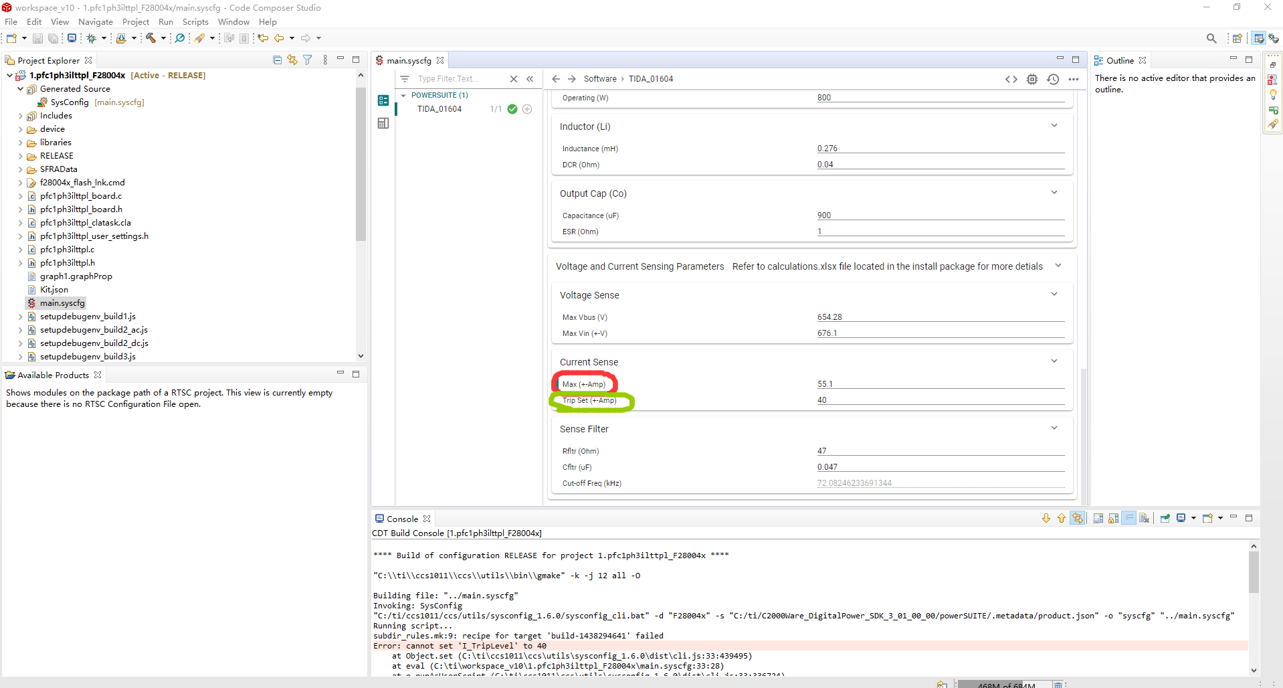
Task: Click the Save All toolbar icon
Action: (53, 38)
